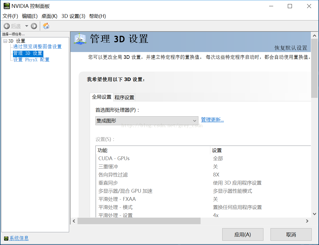Viewport: 319px width, 245px height.
Task: Click the NVIDIA logo in title bar
Action: point(7,6)
